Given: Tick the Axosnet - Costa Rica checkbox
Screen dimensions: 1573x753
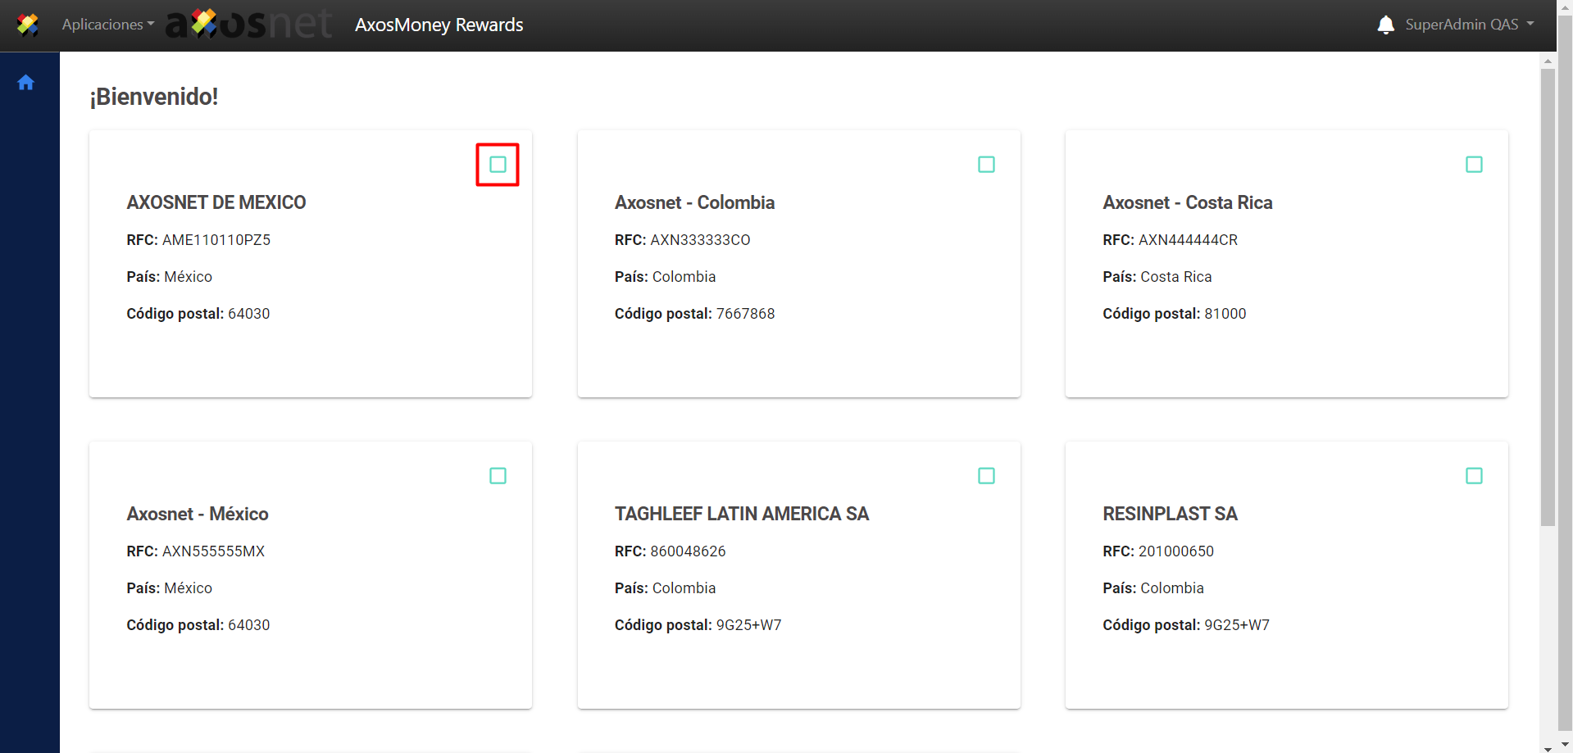Looking at the screenshot, I should 1473,165.
